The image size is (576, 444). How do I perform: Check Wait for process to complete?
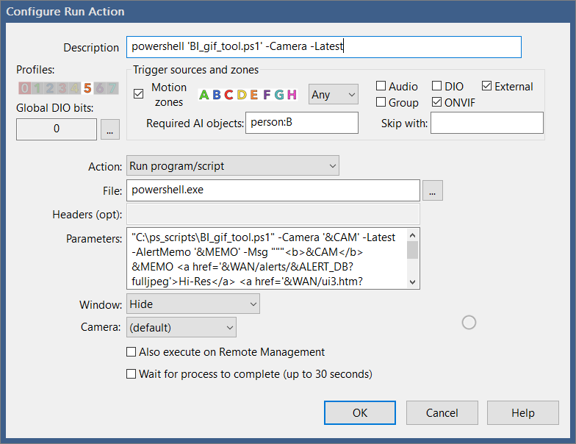[x=131, y=373]
